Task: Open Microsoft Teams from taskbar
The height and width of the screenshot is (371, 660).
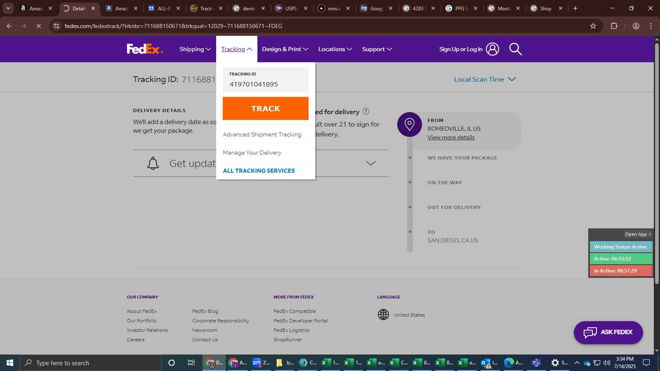Action: [536, 363]
